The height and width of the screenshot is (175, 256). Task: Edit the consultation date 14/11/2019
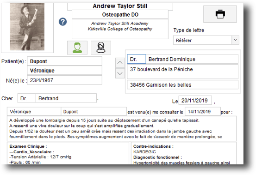(203, 112)
